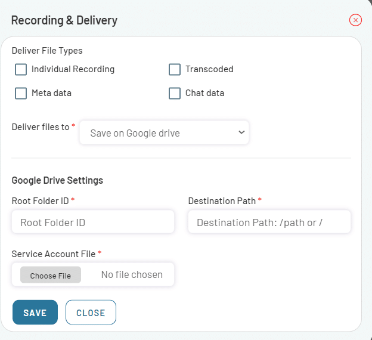Focus the Root Folder ID field
The width and height of the screenshot is (372, 340).
tap(93, 222)
